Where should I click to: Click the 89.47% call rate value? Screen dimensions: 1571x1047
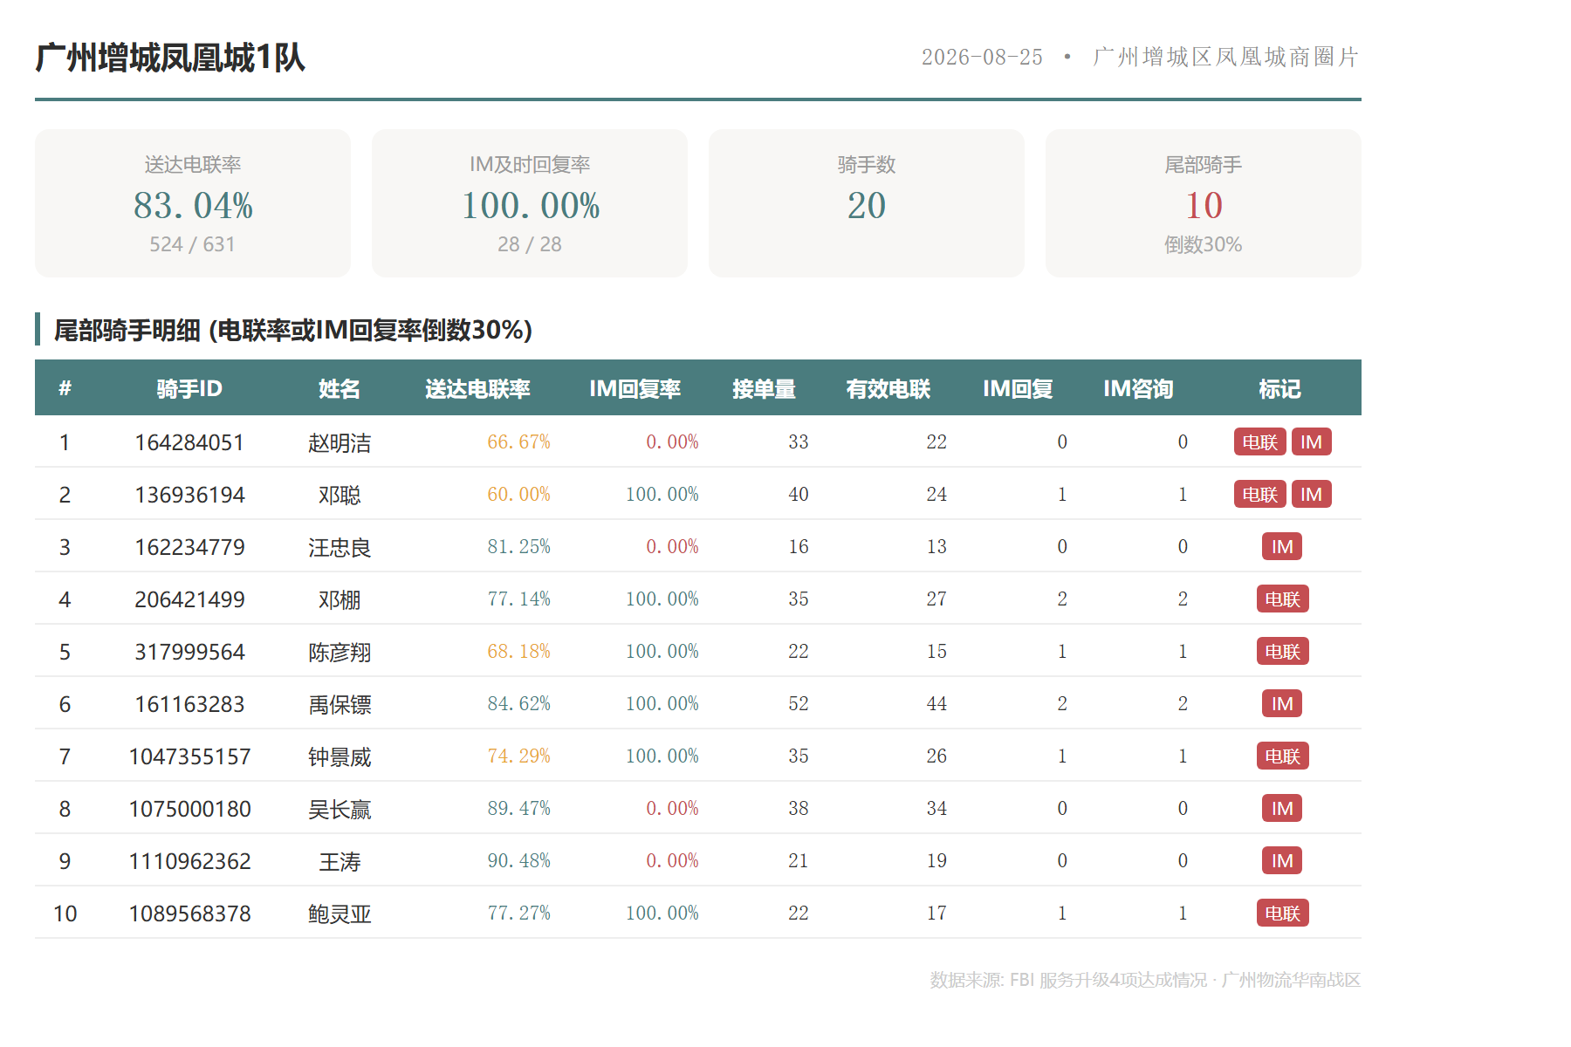click(518, 808)
